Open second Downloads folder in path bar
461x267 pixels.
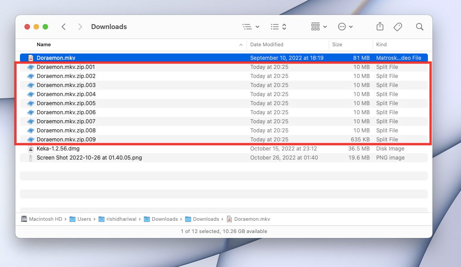[x=202, y=219]
